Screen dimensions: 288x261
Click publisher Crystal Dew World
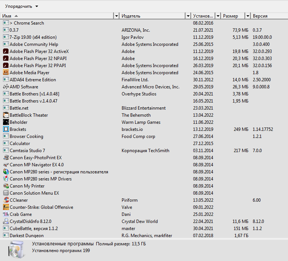(140, 221)
